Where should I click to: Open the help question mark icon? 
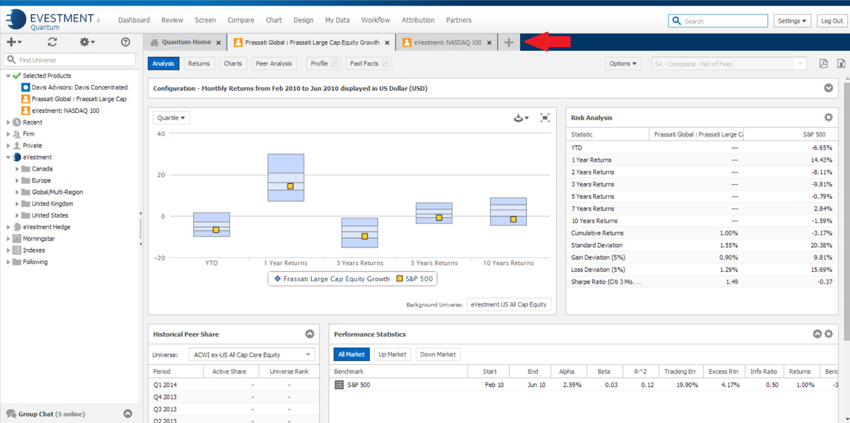[126, 42]
